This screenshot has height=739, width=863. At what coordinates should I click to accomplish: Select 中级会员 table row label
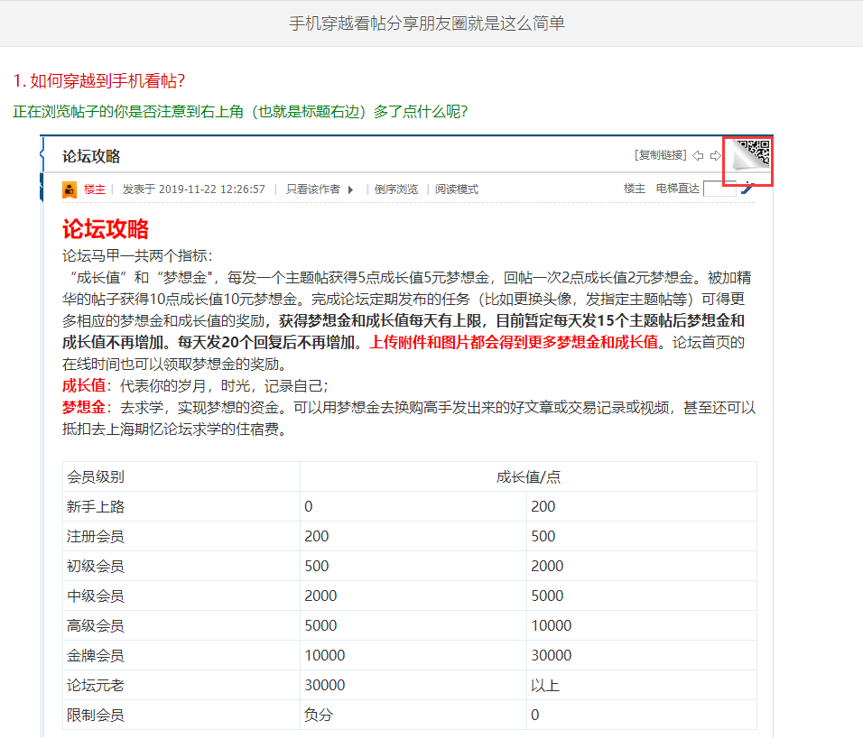pyautogui.click(x=96, y=596)
